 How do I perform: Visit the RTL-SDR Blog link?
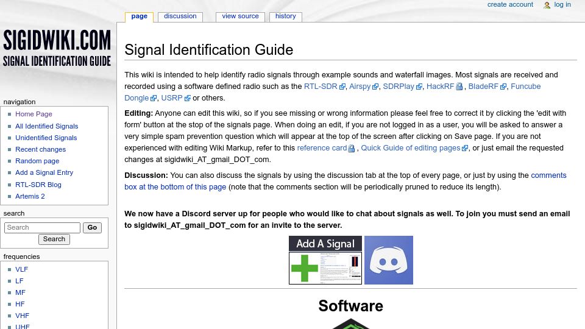coord(38,185)
